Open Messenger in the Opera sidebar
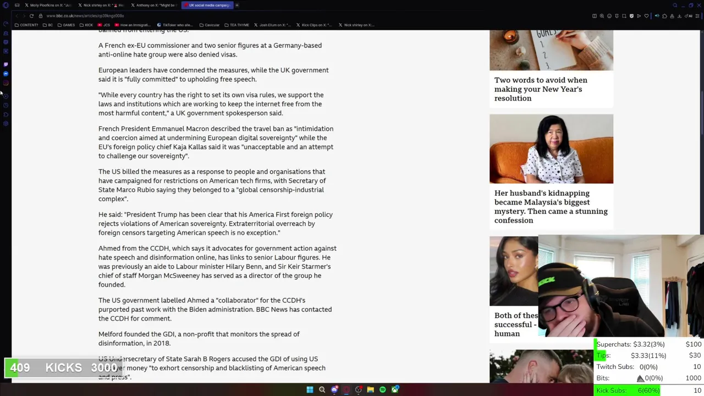The image size is (704, 396). 5,74
